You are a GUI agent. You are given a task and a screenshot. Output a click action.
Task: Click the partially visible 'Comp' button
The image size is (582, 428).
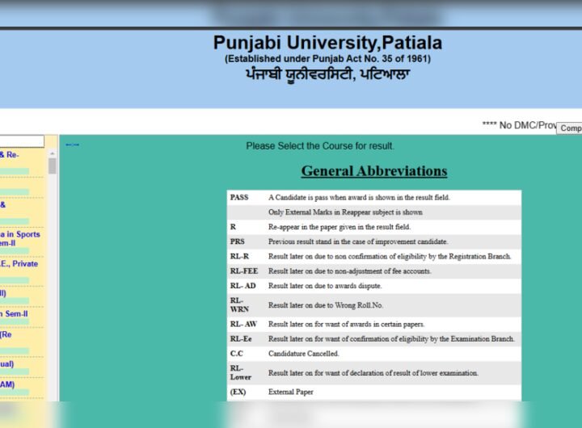[x=569, y=128]
